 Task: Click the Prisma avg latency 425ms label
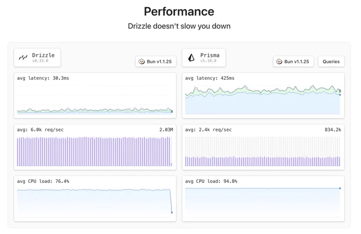coord(210,78)
